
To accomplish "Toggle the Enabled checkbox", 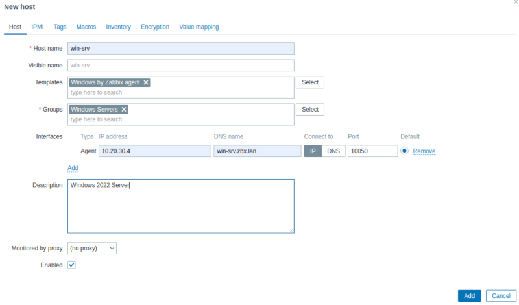I will click(71, 265).
